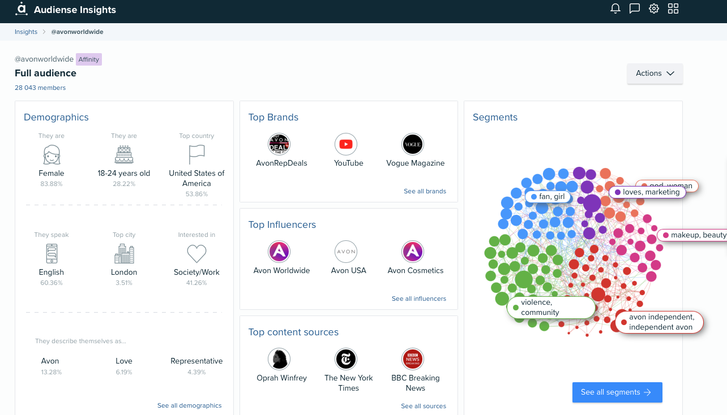Open the Insights breadcrumb link

(25, 32)
